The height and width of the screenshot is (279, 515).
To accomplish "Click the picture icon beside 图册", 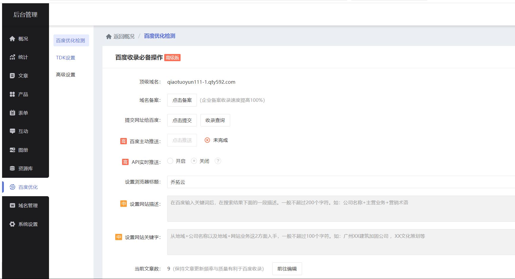I will pyautogui.click(x=12, y=150).
